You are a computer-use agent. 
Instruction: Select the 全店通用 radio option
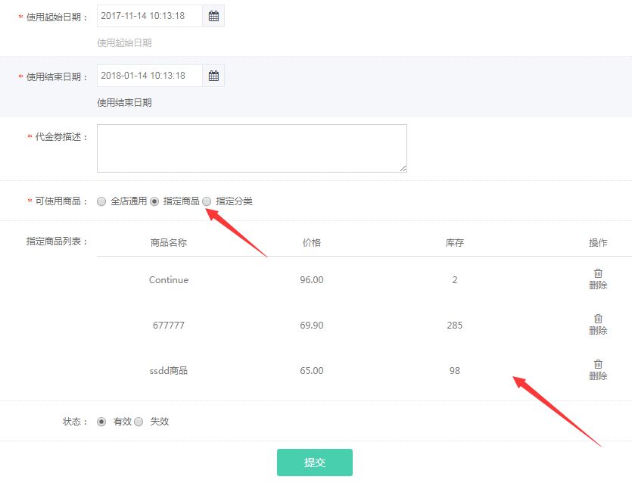[x=101, y=201]
